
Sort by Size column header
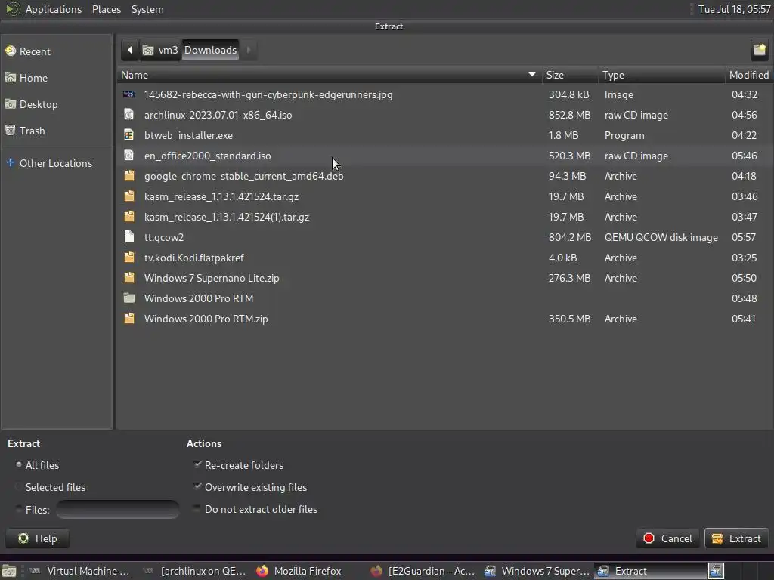click(x=570, y=75)
